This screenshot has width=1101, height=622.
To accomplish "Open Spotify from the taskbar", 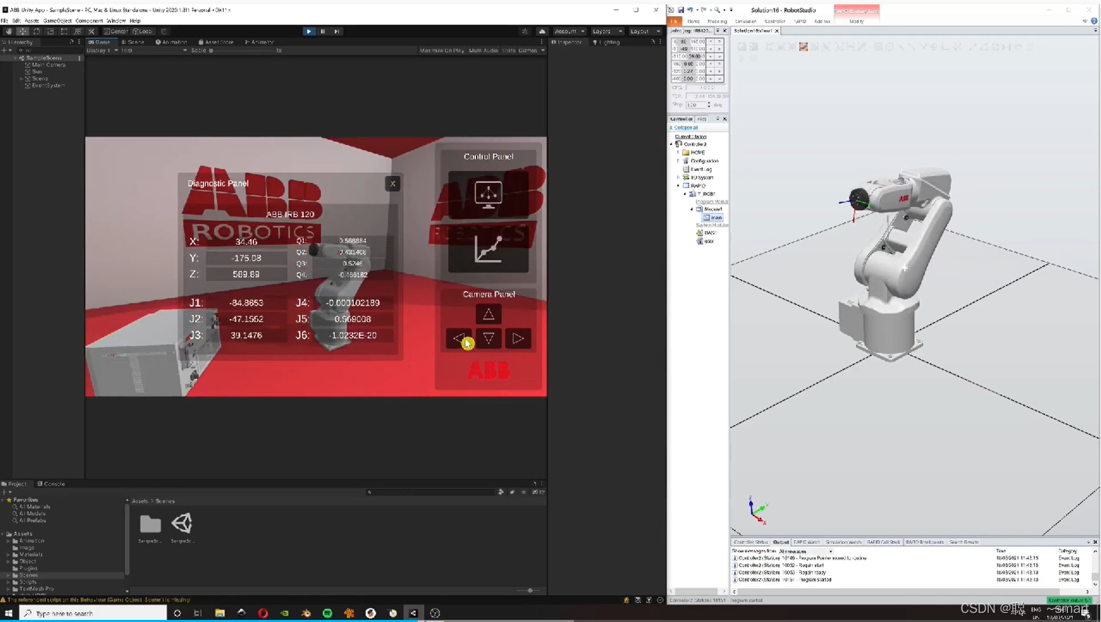I will [327, 613].
